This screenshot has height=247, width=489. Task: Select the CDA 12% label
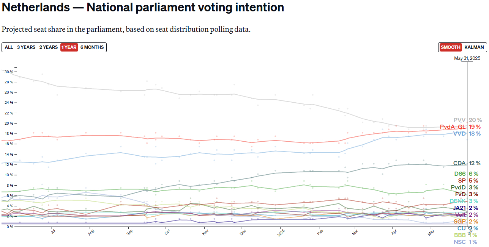click(x=459, y=163)
